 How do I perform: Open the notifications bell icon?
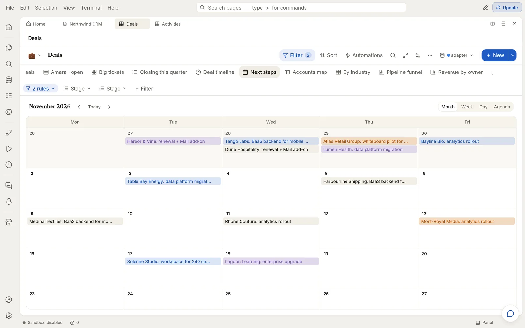click(9, 201)
